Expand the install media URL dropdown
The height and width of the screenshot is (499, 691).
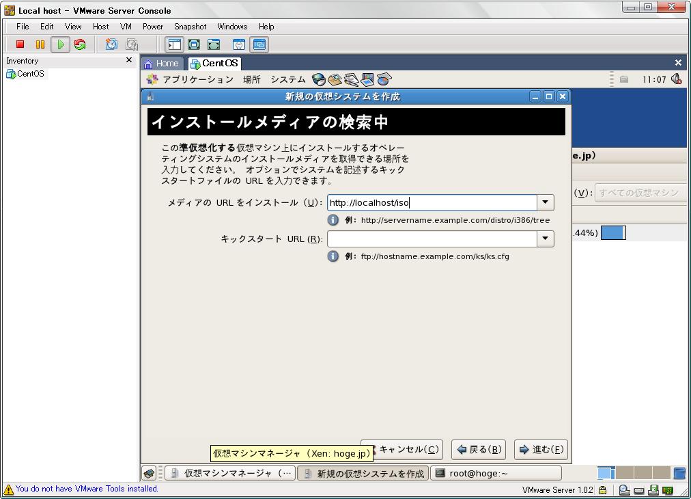click(x=545, y=202)
